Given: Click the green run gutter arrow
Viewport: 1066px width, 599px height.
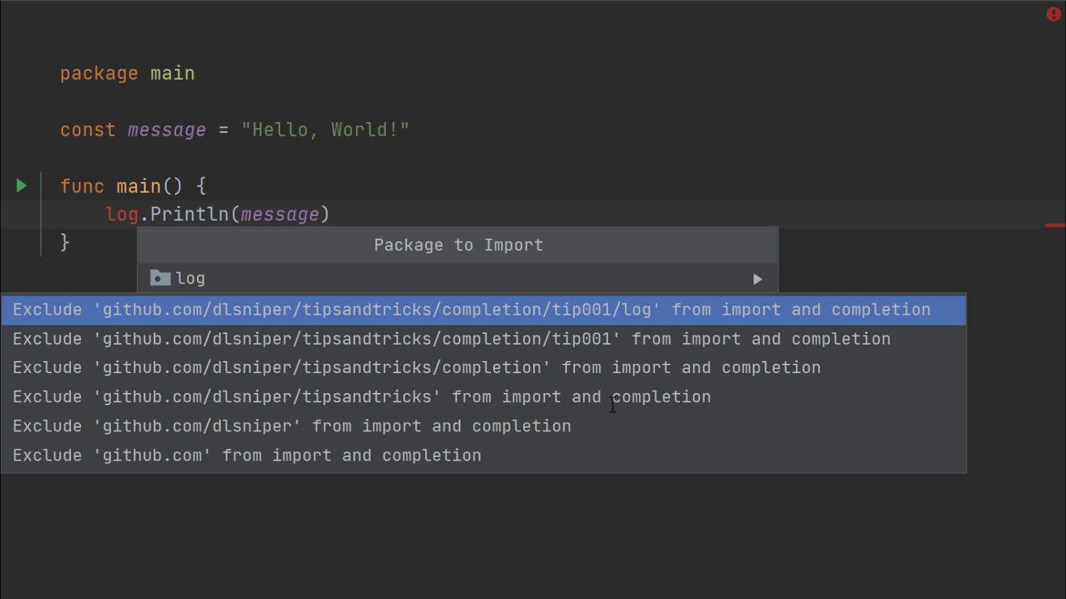Looking at the screenshot, I should click(21, 186).
